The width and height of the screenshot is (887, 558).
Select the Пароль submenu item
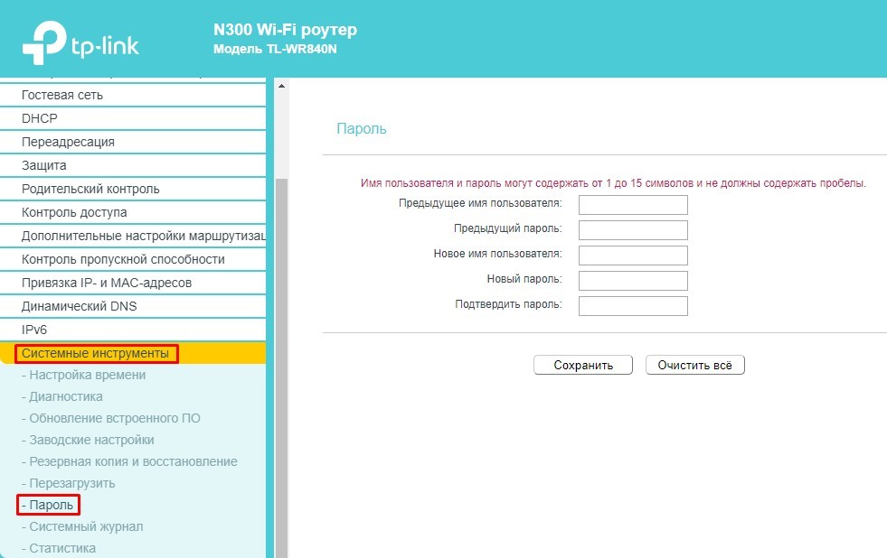tap(51, 505)
